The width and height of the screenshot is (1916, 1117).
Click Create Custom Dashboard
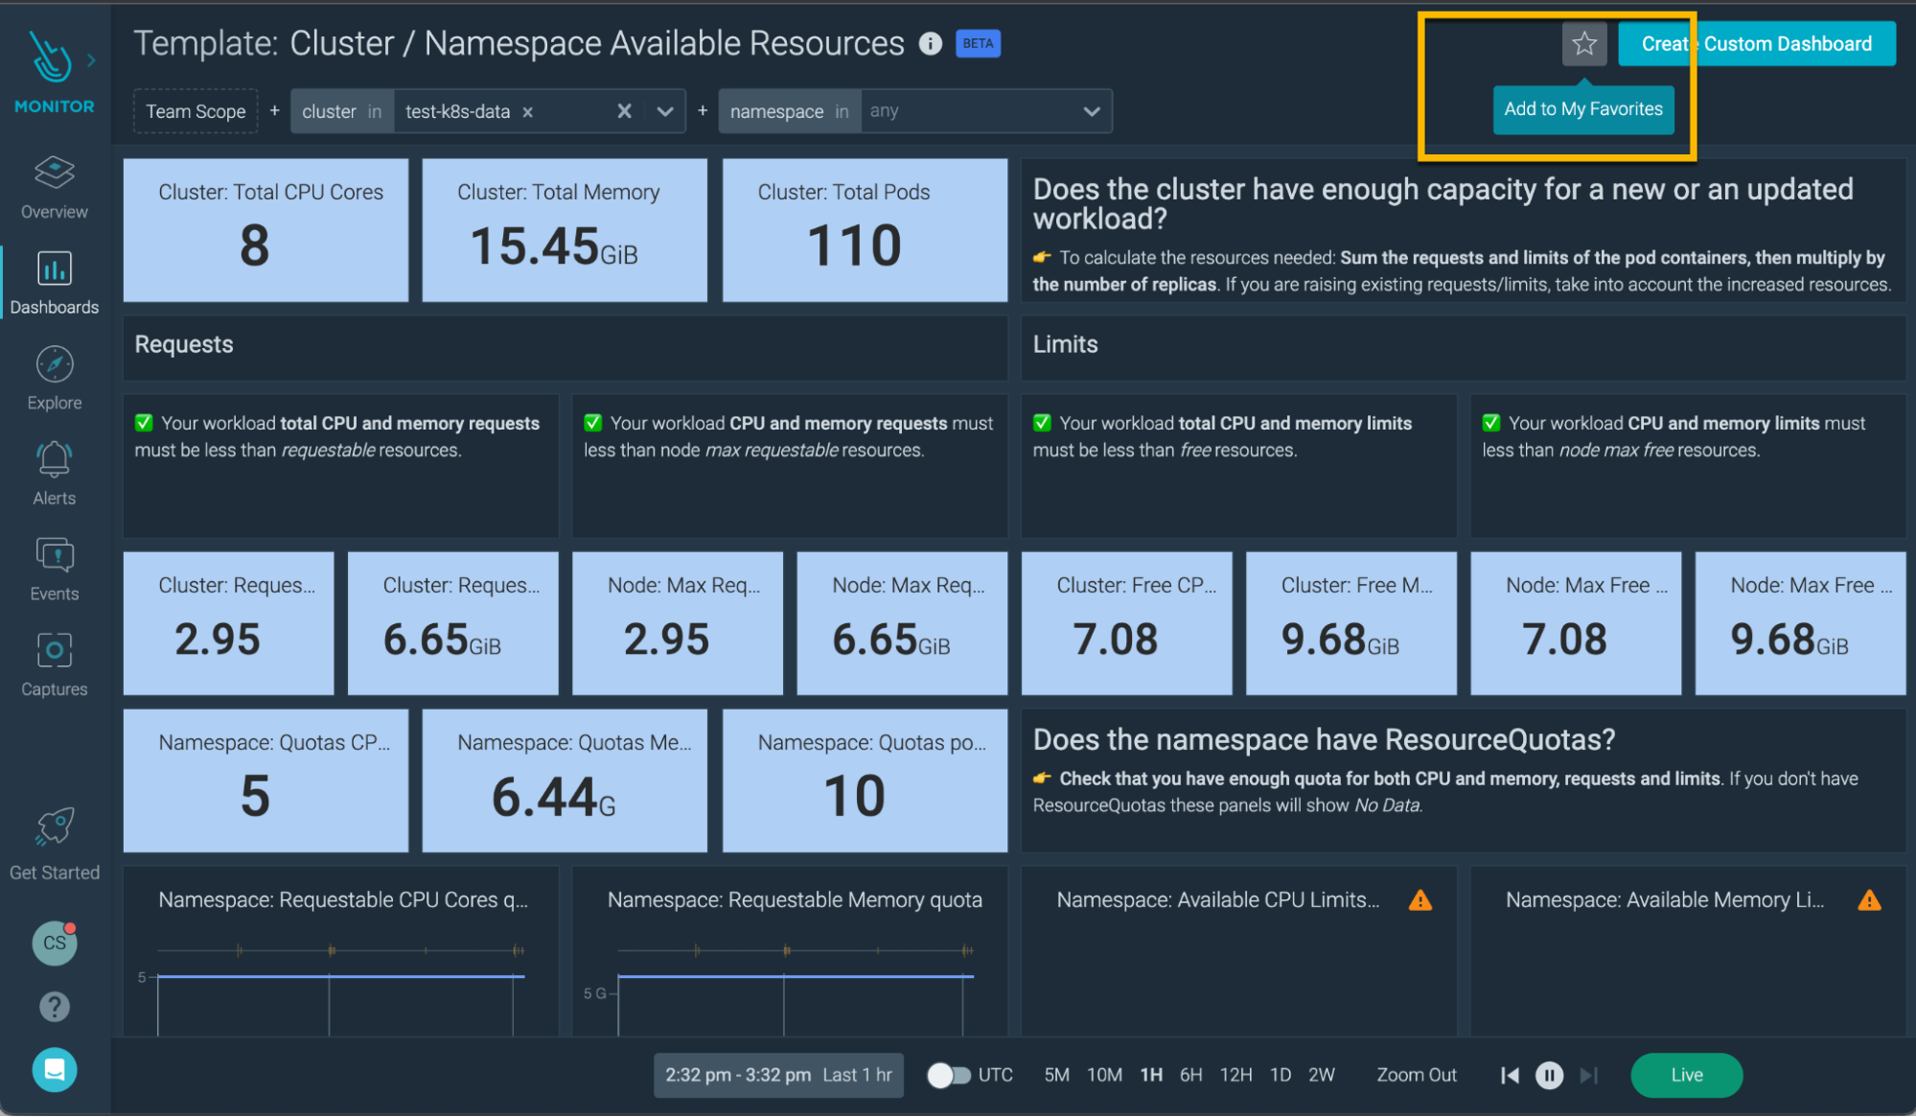(1756, 43)
